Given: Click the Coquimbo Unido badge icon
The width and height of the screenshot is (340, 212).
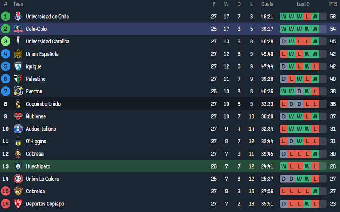Looking at the screenshot, I should pyautogui.click(x=18, y=104).
